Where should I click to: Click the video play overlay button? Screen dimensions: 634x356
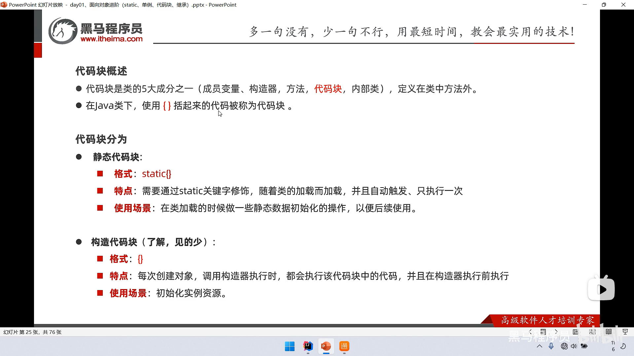601,289
